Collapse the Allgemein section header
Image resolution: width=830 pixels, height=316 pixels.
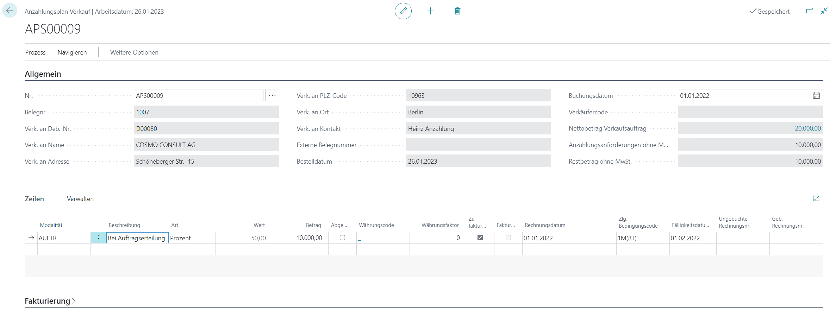pos(43,74)
